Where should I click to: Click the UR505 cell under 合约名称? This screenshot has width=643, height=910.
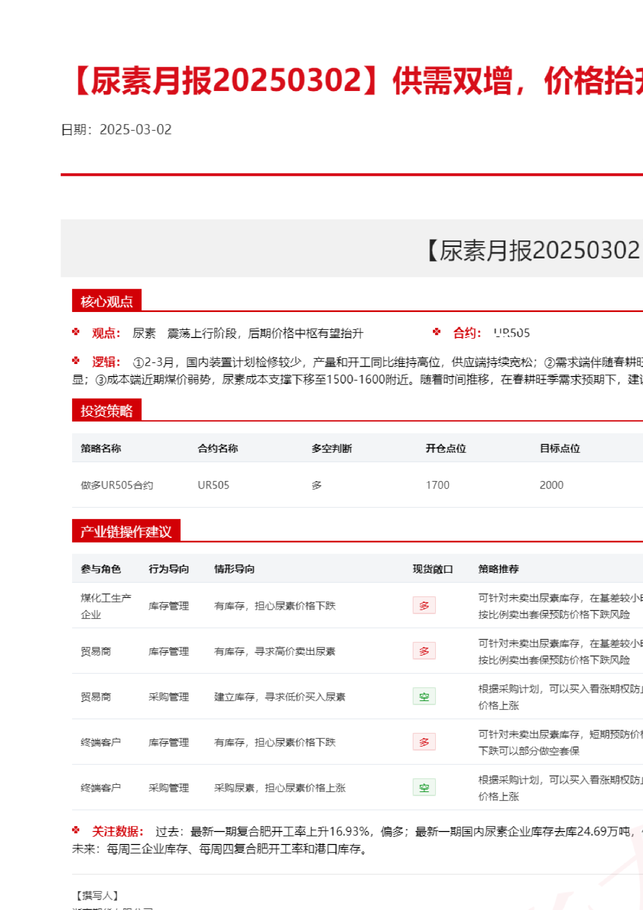point(213,485)
